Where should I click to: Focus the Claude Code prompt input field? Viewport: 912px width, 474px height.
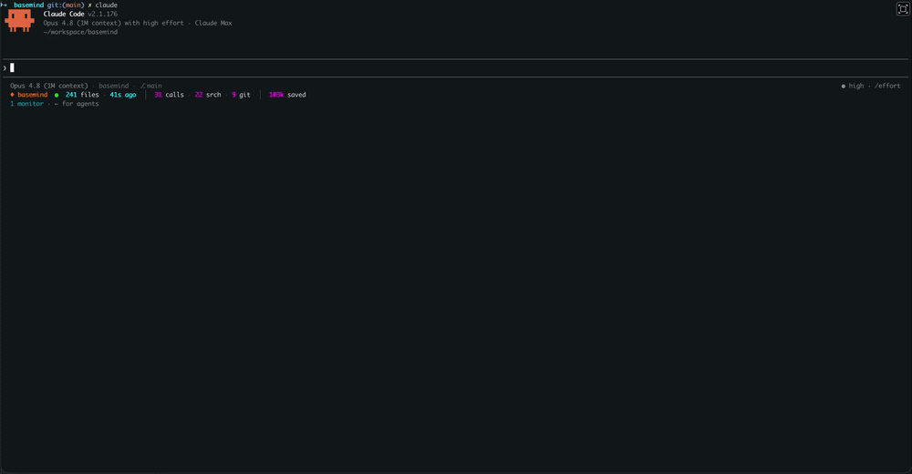[x=455, y=68]
